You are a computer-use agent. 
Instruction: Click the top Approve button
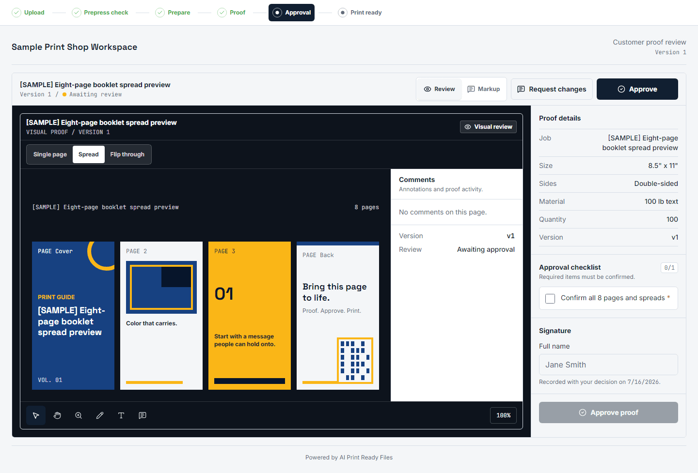click(x=637, y=89)
